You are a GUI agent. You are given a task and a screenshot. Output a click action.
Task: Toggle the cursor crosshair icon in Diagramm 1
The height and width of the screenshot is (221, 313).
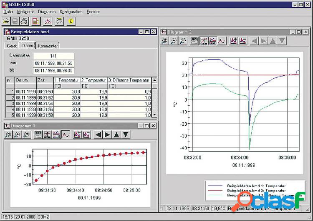(x=47, y=135)
